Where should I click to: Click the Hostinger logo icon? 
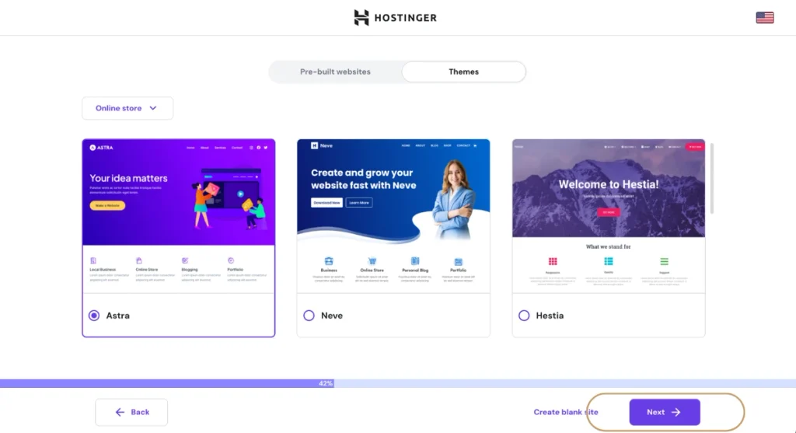pos(361,18)
